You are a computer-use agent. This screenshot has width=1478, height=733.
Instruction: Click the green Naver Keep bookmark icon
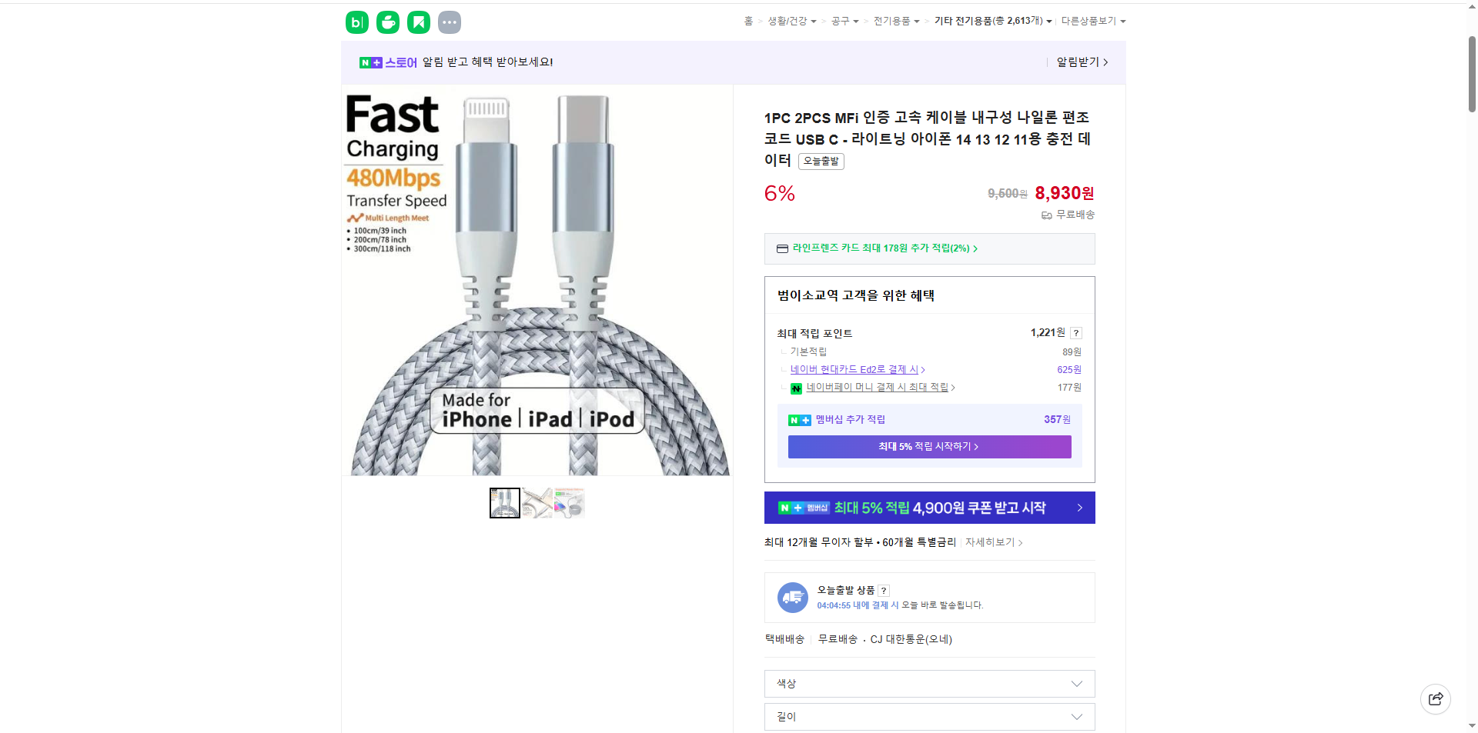pyautogui.click(x=418, y=22)
